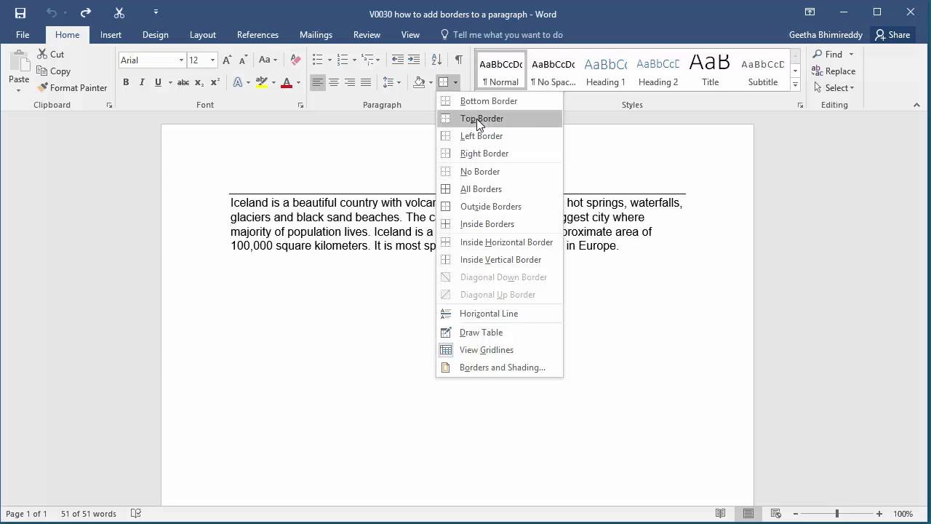Increase font size with grow font icon

(x=227, y=60)
